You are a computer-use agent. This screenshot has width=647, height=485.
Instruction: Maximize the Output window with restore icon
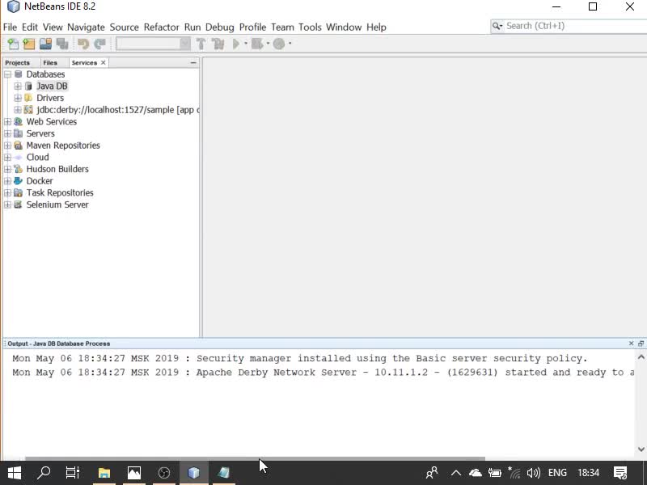pyautogui.click(x=641, y=343)
